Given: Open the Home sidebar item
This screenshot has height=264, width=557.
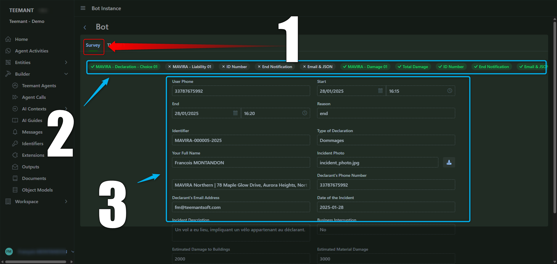Looking at the screenshot, I should [x=21, y=39].
